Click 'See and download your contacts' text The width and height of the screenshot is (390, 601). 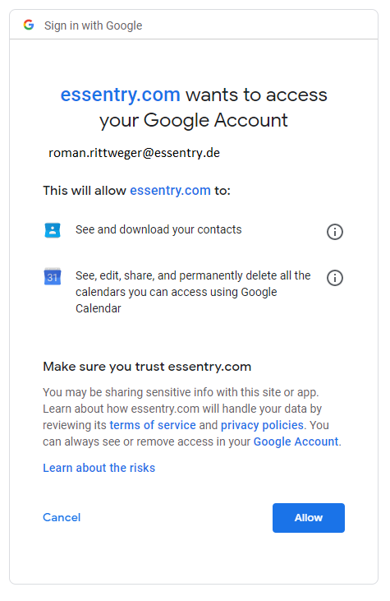coord(158,229)
